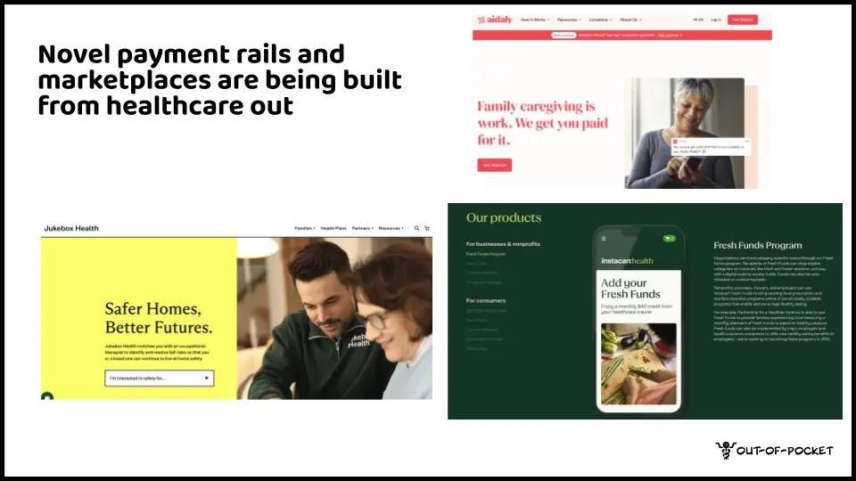Click the language flag EN selector

(698, 20)
